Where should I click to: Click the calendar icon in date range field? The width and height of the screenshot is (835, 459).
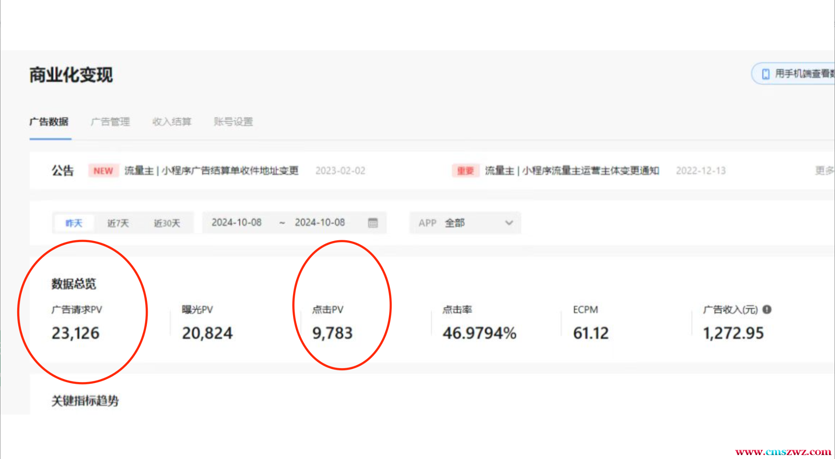pyautogui.click(x=373, y=223)
